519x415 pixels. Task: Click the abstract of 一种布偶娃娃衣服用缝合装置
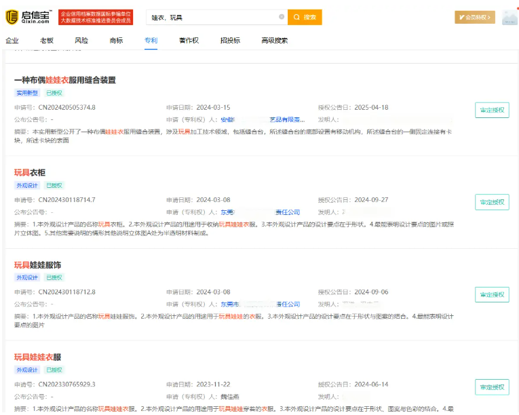tap(233, 136)
